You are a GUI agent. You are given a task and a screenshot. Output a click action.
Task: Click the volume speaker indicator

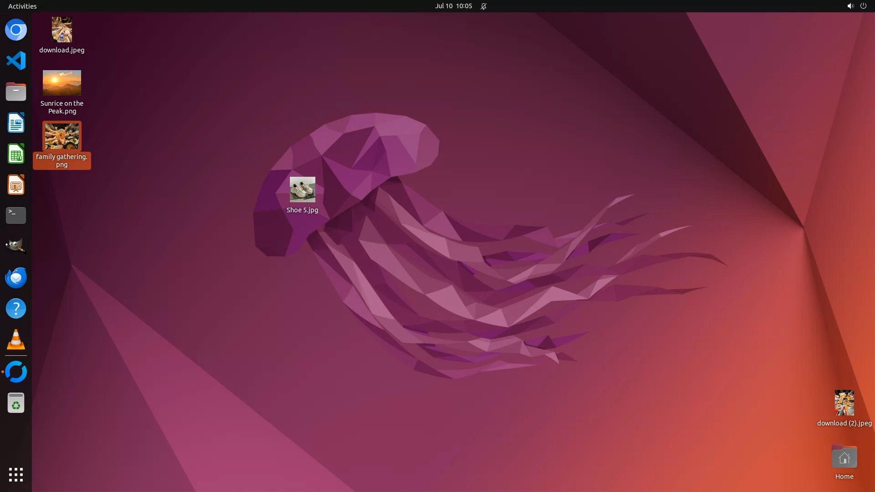[x=850, y=6]
